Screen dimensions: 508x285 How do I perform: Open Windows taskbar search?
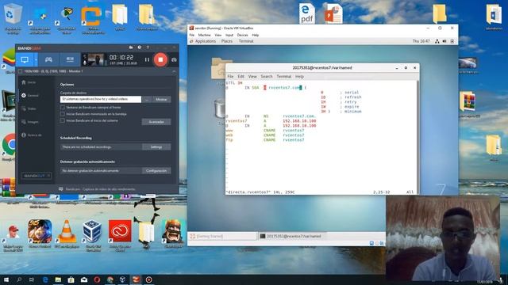(x=19, y=279)
